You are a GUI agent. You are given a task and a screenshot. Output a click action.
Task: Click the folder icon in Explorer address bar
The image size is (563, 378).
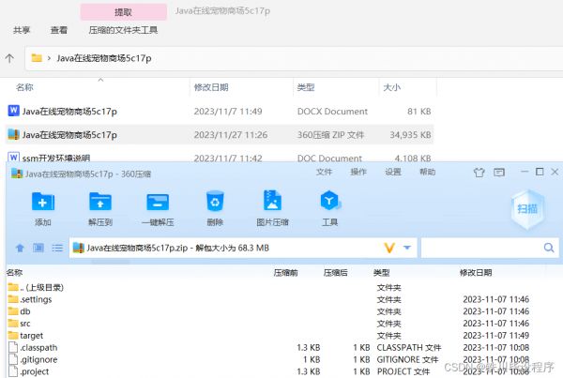tap(37, 58)
